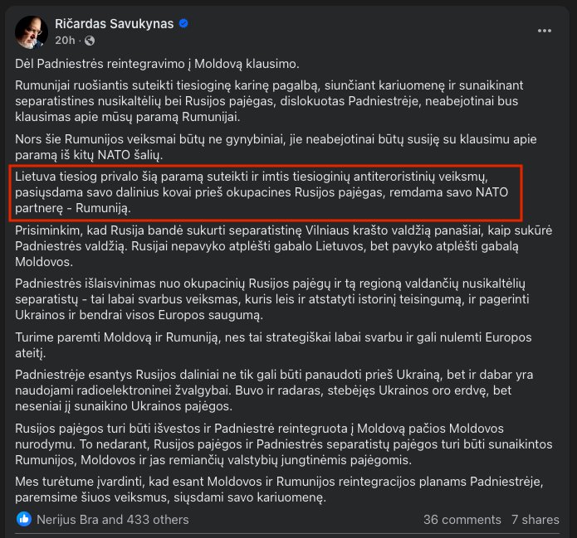Open the three-dot post options menu
Viewport: 577px width, 538px height.
point(545,31)
